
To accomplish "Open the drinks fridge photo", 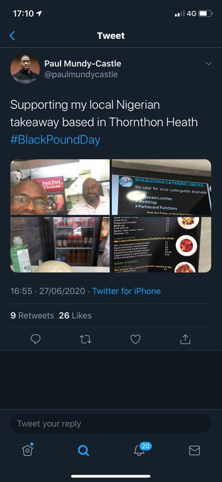I will (60, 245).
